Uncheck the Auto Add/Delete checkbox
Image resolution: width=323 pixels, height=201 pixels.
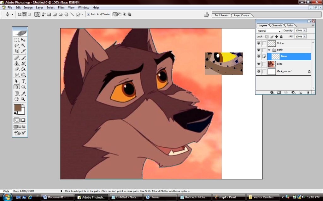tap(88, 14)
